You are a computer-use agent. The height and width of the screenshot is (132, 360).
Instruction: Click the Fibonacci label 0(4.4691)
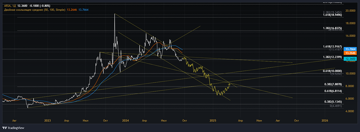tap(336, 106)
